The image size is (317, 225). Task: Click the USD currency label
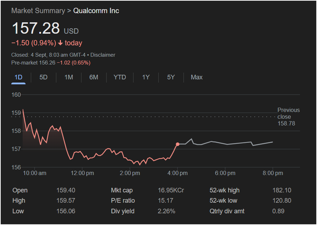click(x=71, y=31)
